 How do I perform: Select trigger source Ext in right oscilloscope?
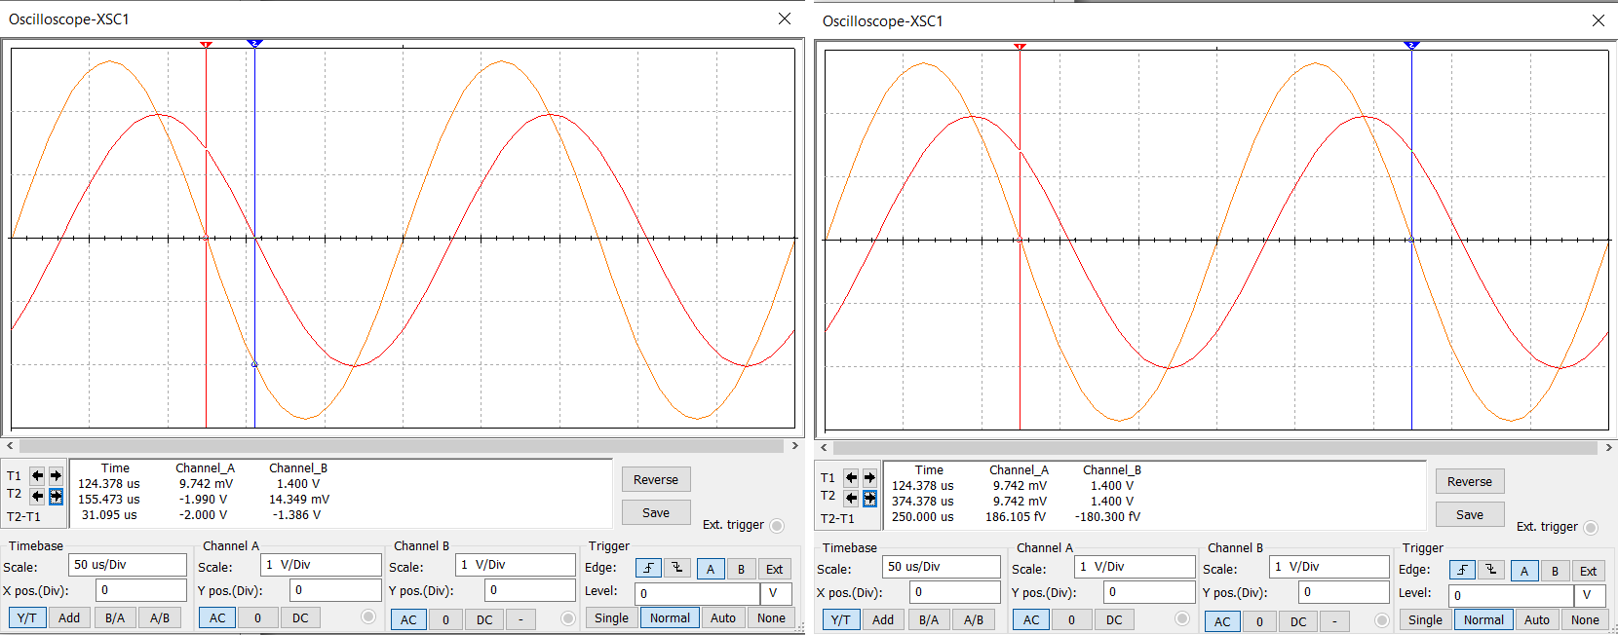point(1588,571)
